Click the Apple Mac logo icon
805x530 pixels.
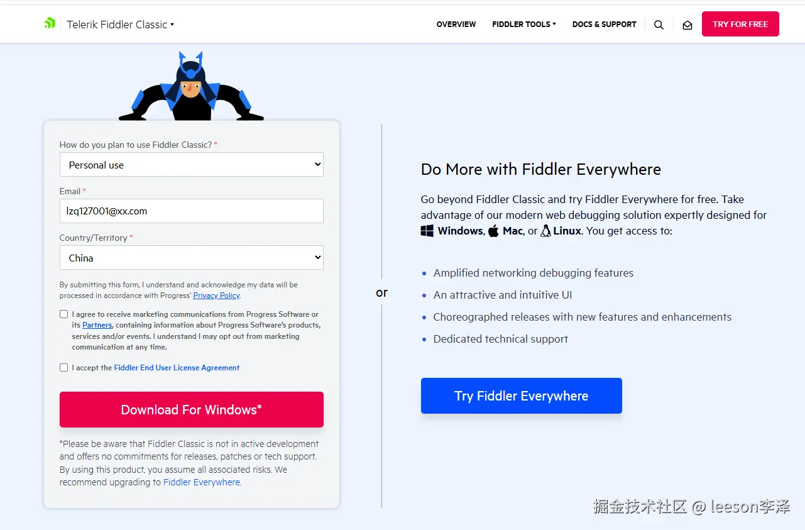tap(493, 231)
